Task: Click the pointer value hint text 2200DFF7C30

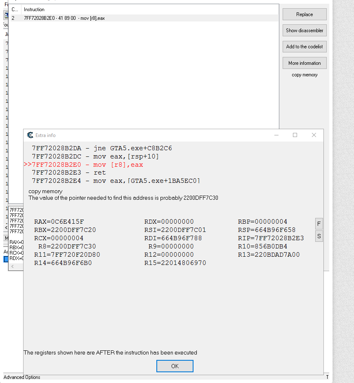Action: 201,198
